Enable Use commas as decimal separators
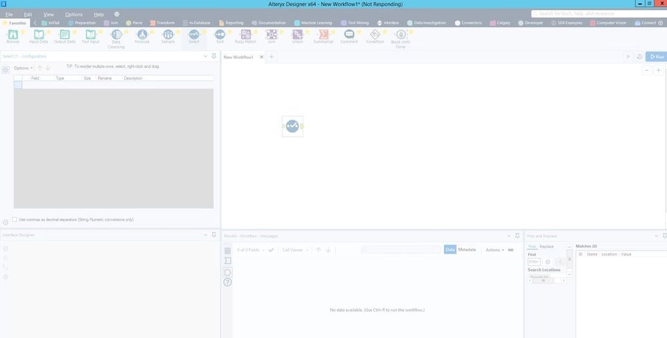Image resolution: width=667 pixels, height=338 pixels. [x=15, y=219]
